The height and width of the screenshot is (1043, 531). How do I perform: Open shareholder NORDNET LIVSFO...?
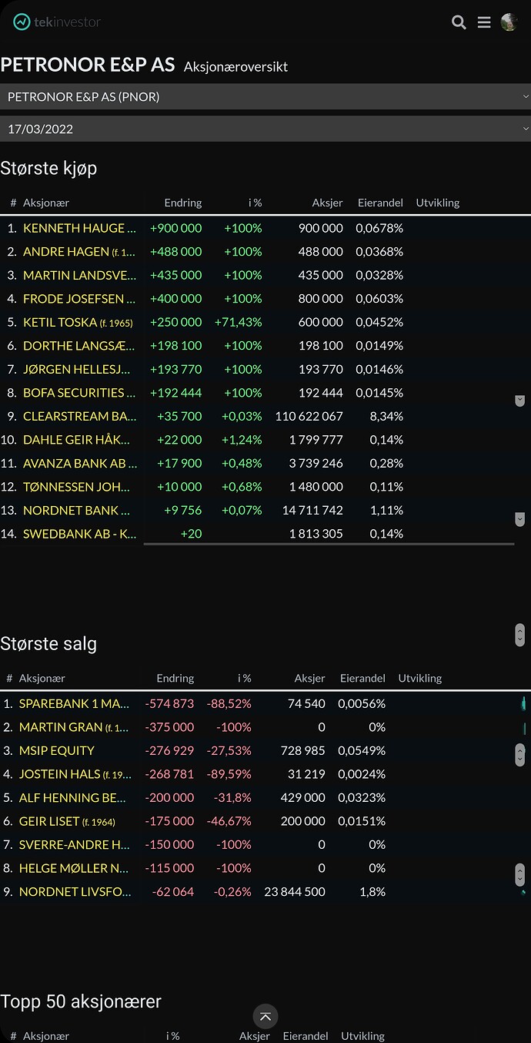(75, 891)
